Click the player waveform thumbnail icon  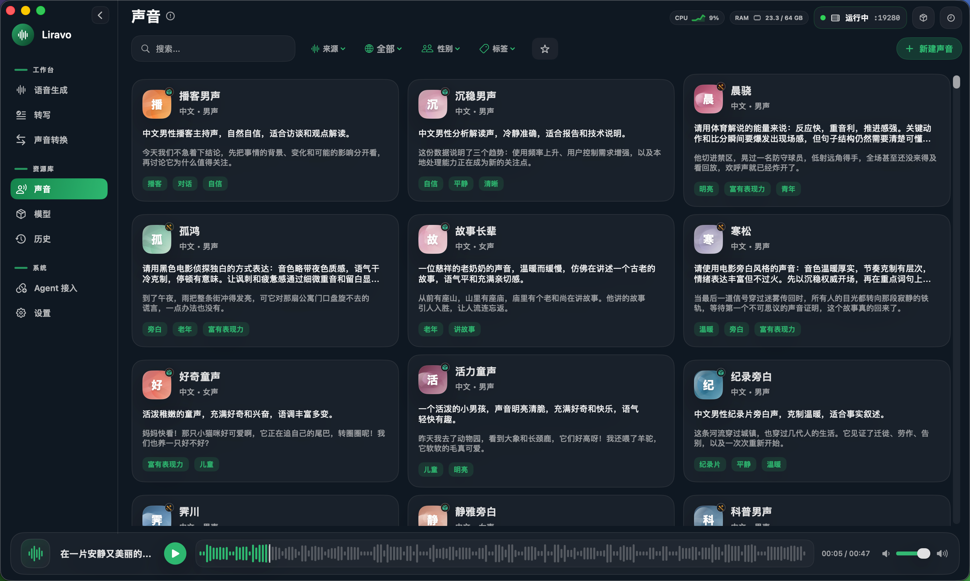[x=35, y=553]
